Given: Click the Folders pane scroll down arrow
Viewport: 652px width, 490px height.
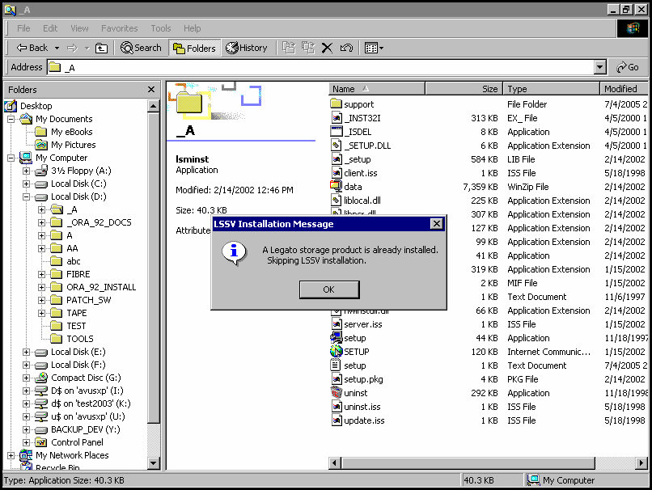Looking at the screenshot, I should (154, 463).
